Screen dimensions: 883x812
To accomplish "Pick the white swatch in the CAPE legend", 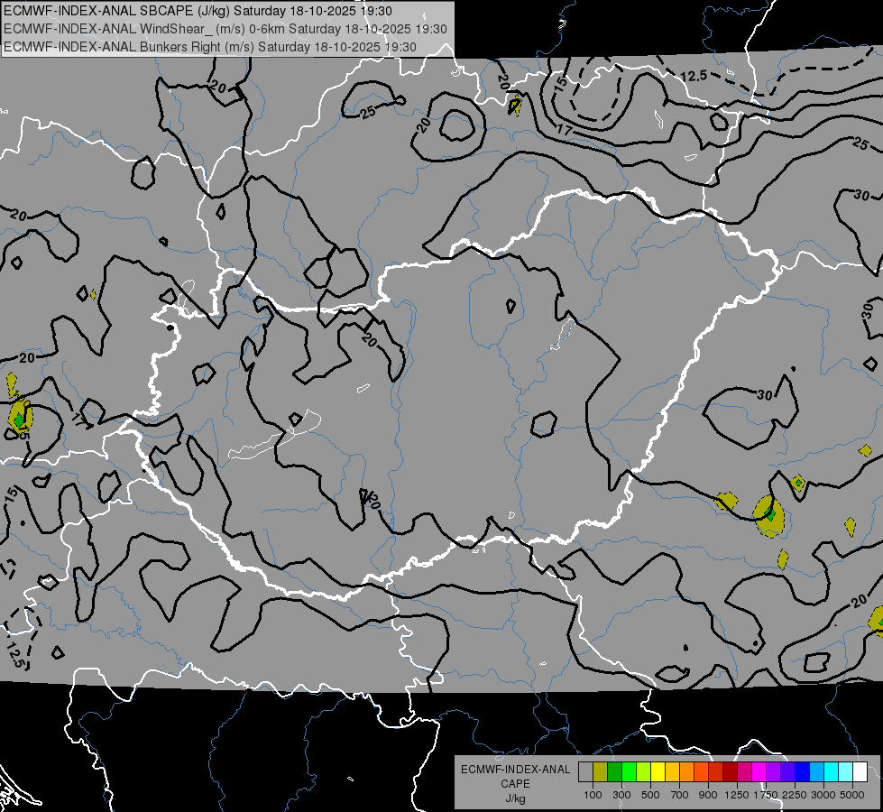I will coord(860,771).
